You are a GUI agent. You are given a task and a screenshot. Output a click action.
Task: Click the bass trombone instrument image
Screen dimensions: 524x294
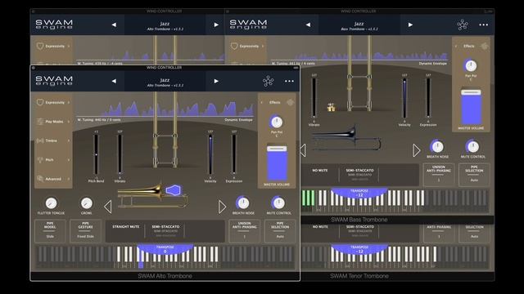pos(346,138)
